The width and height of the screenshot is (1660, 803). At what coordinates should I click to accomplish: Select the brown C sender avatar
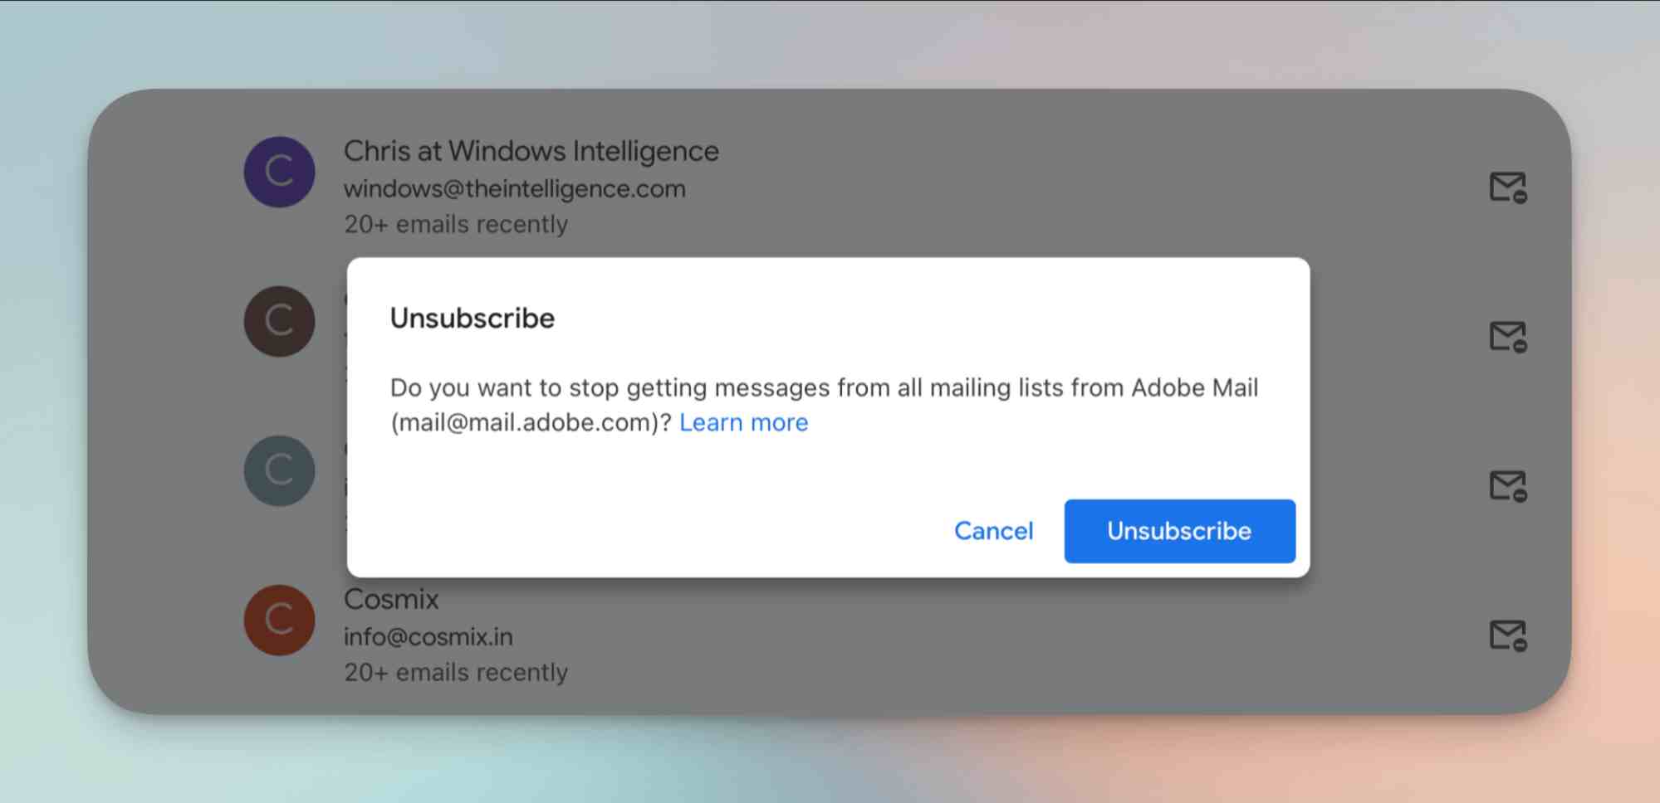[x=279, y=321]
